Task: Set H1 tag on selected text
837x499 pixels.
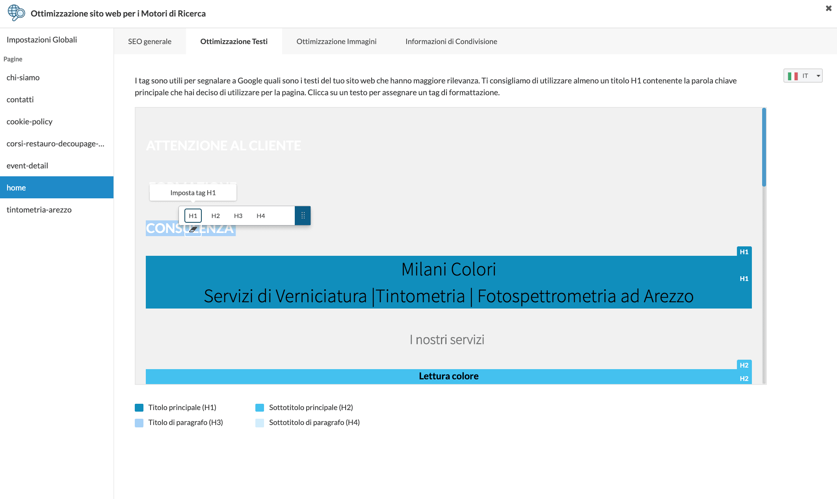Action: tap(193, 216)
